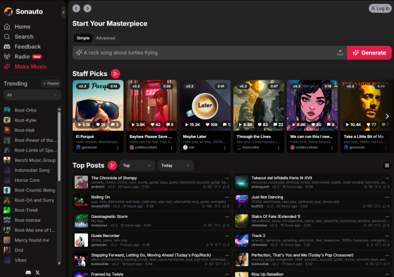Open three-dot menu for The Chronicle of Stumpy
This screenshot has width=394, height=277.
click(x=228, y=178)
